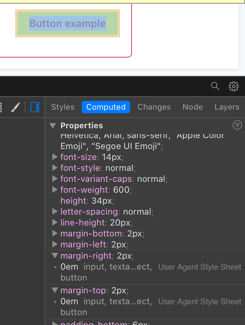Open the search in the inspector toolbar
The height and width of the screenshot is (325, 245).
(x=215, y=86)
